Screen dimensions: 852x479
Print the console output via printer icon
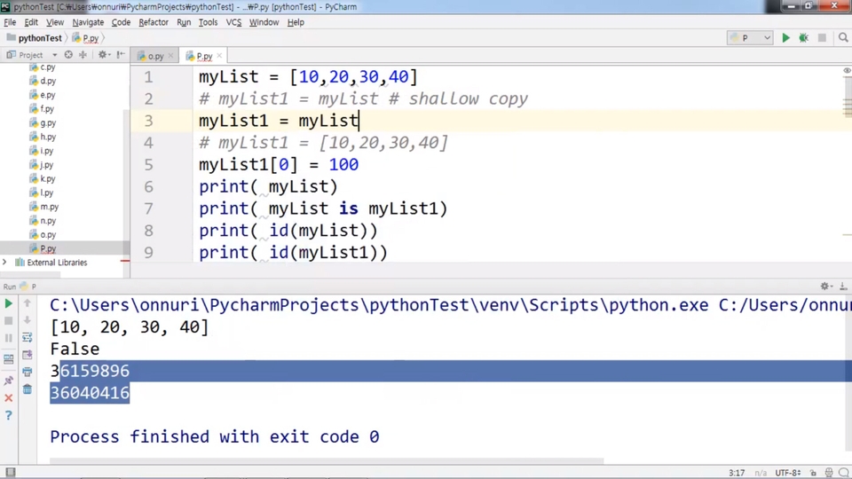28,372
